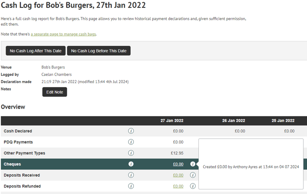Show history icon after Deposits Refunded amount

coord(192,186)
